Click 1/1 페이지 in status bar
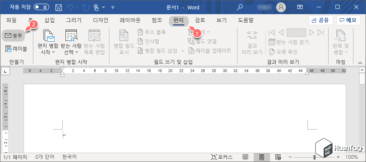 click(15, 157)
